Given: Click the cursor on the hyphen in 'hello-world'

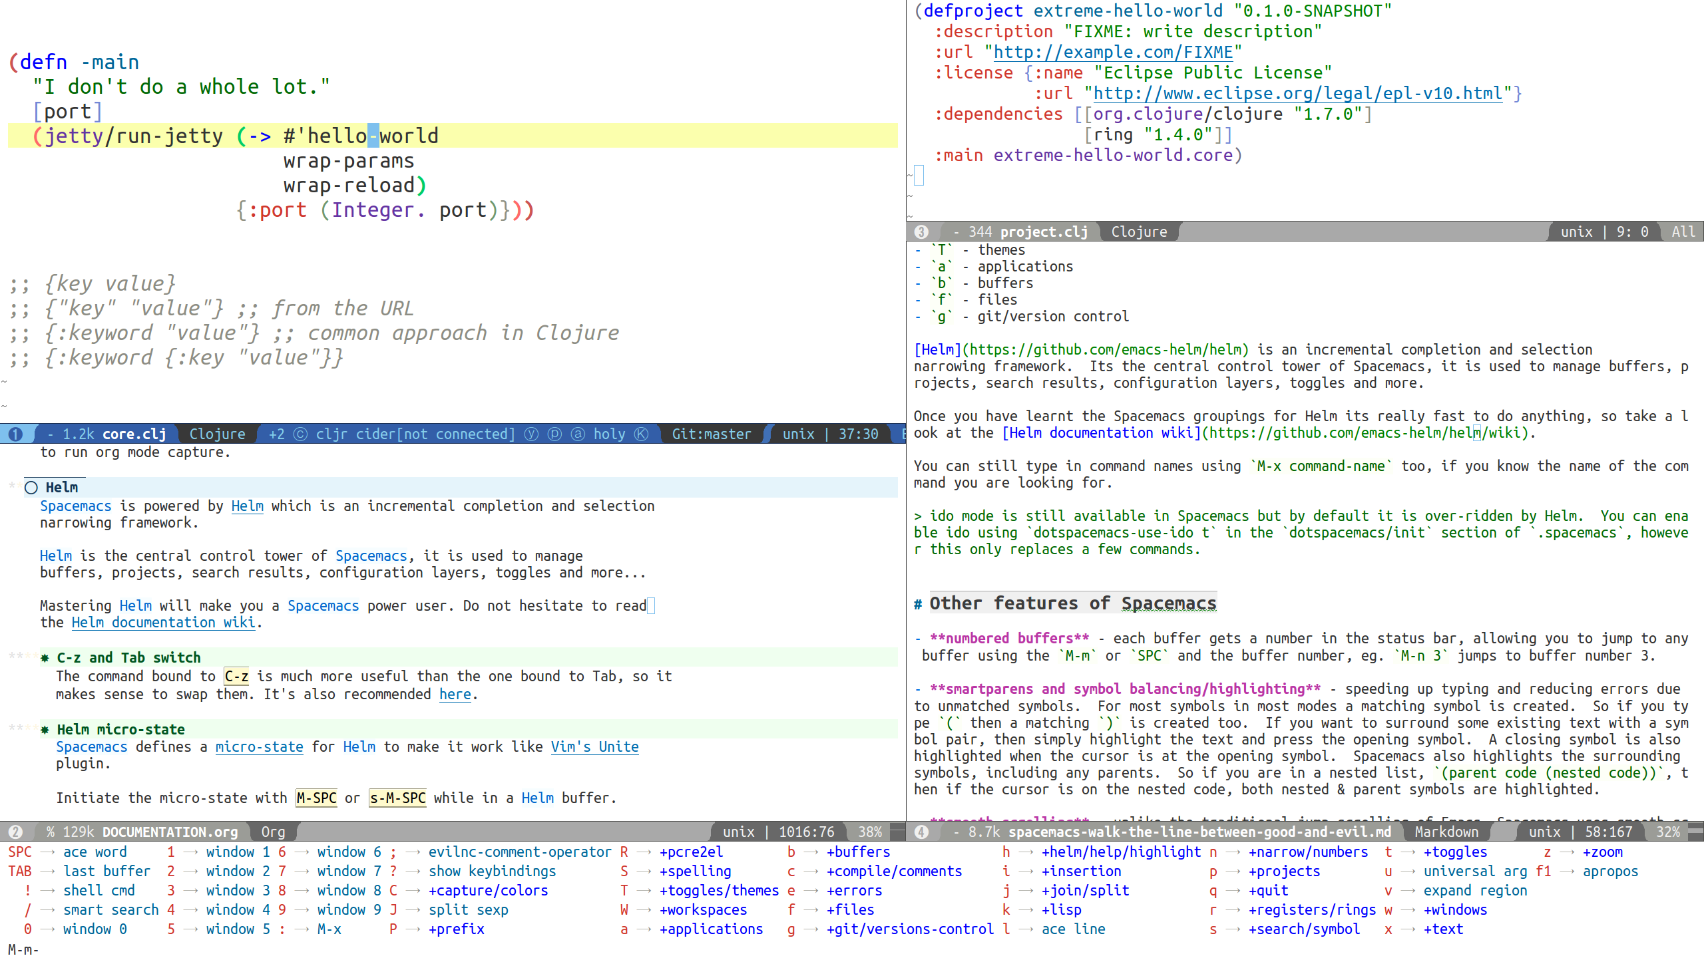Looking at the screenshot, I should 373,136.
